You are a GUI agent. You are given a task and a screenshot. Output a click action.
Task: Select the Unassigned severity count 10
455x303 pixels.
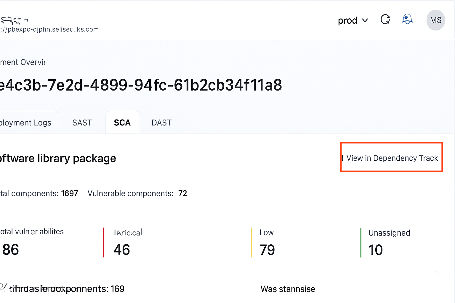point(375,249)
